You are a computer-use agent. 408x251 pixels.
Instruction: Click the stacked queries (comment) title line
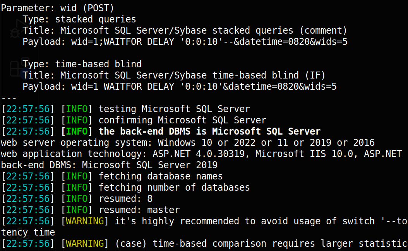pyautogui.click(x=185, y=31)
